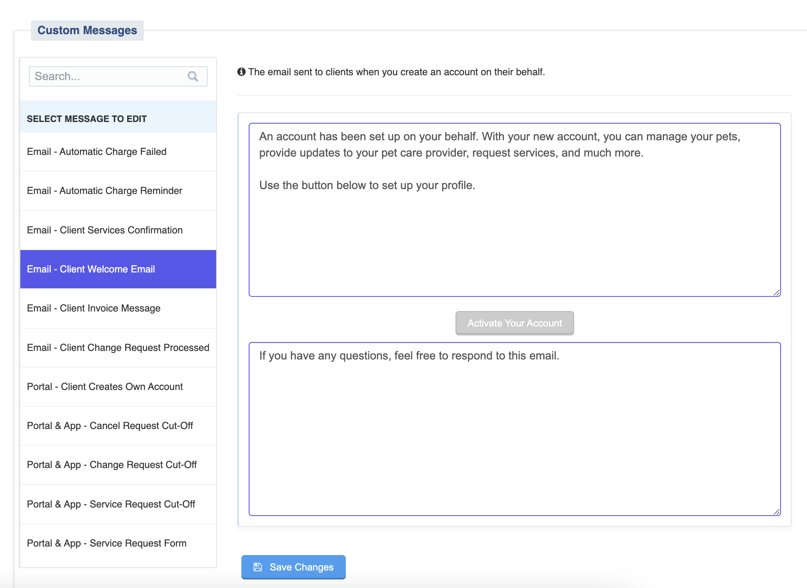The width and height of the screenshot is (807, 588).
Task: Open Portal & App - Change Request Cut-Off
Action: click(x=118, y=465)
